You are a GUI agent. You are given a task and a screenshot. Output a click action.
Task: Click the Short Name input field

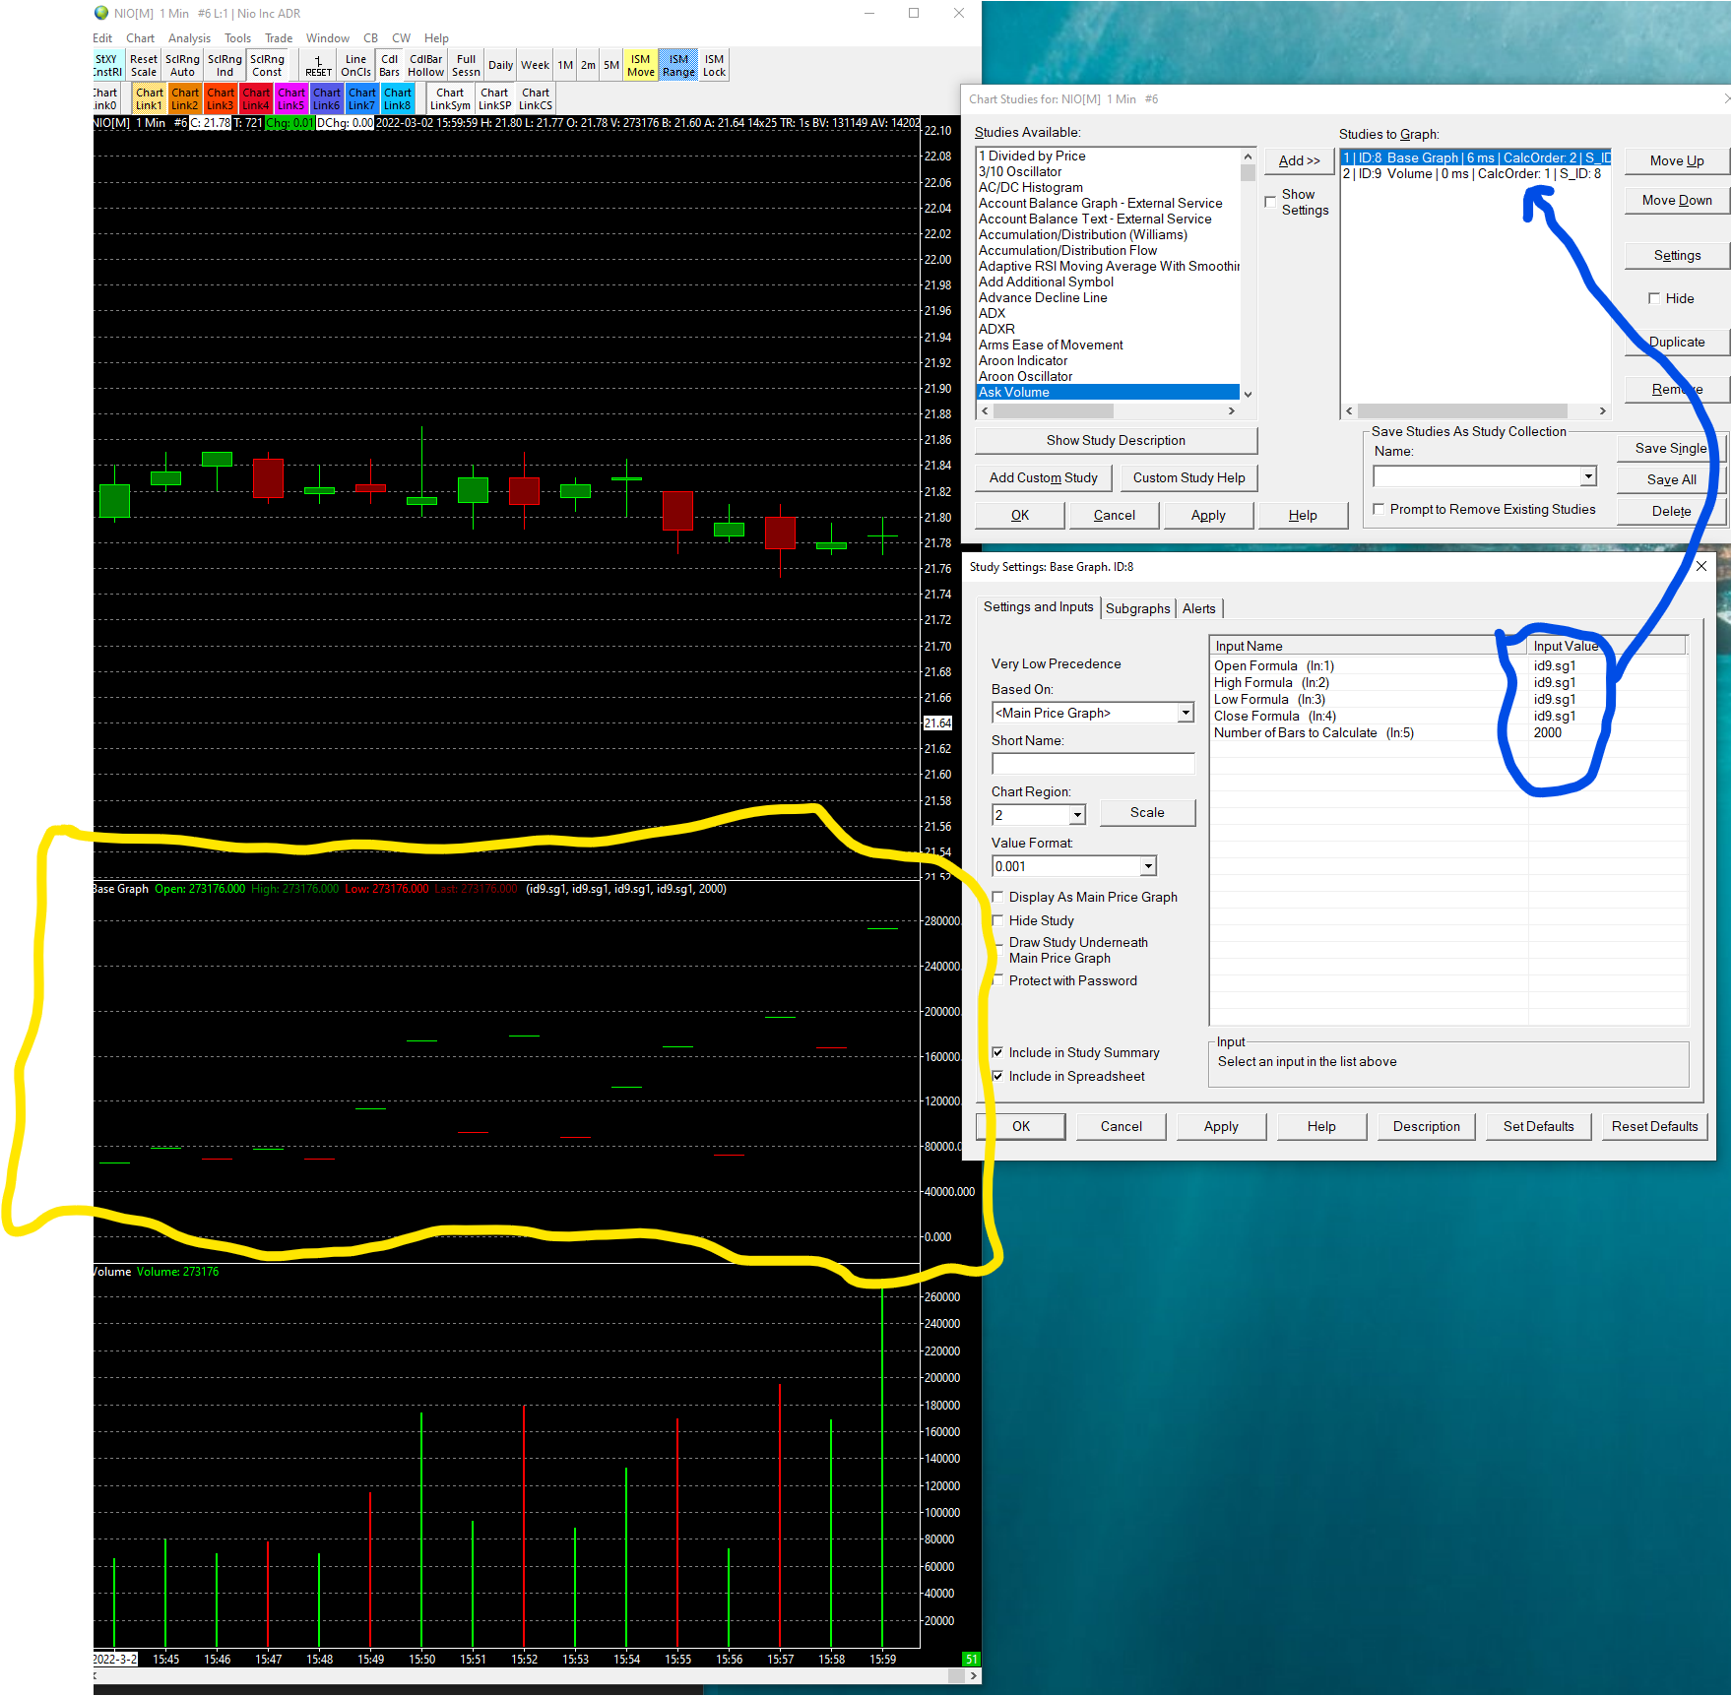pos(1093,764)
